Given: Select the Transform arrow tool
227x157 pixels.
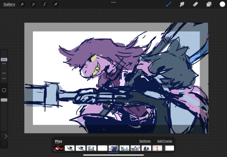Looking at the screenshot, I should click(55, 4).
